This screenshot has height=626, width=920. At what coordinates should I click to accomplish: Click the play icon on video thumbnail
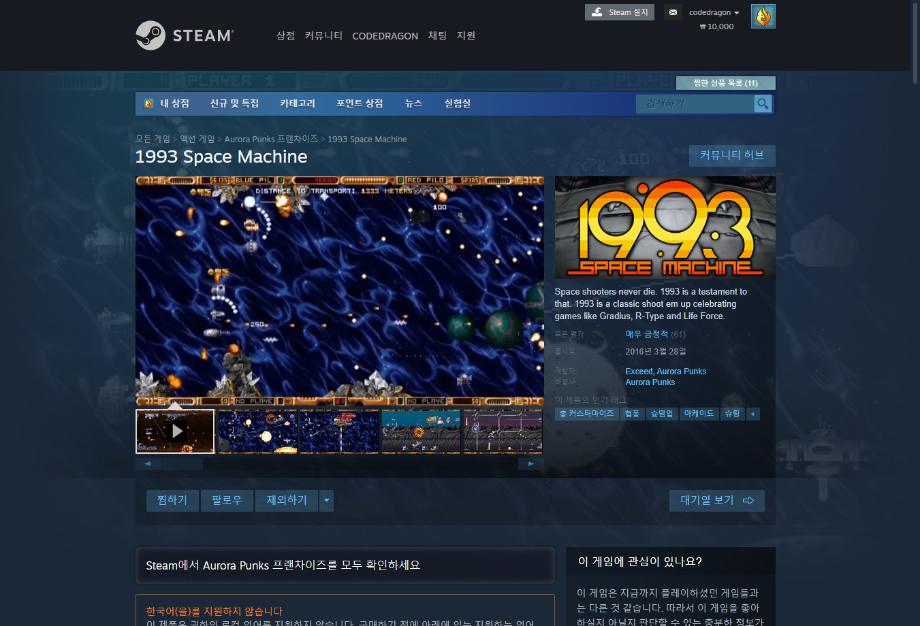point(177,431)
